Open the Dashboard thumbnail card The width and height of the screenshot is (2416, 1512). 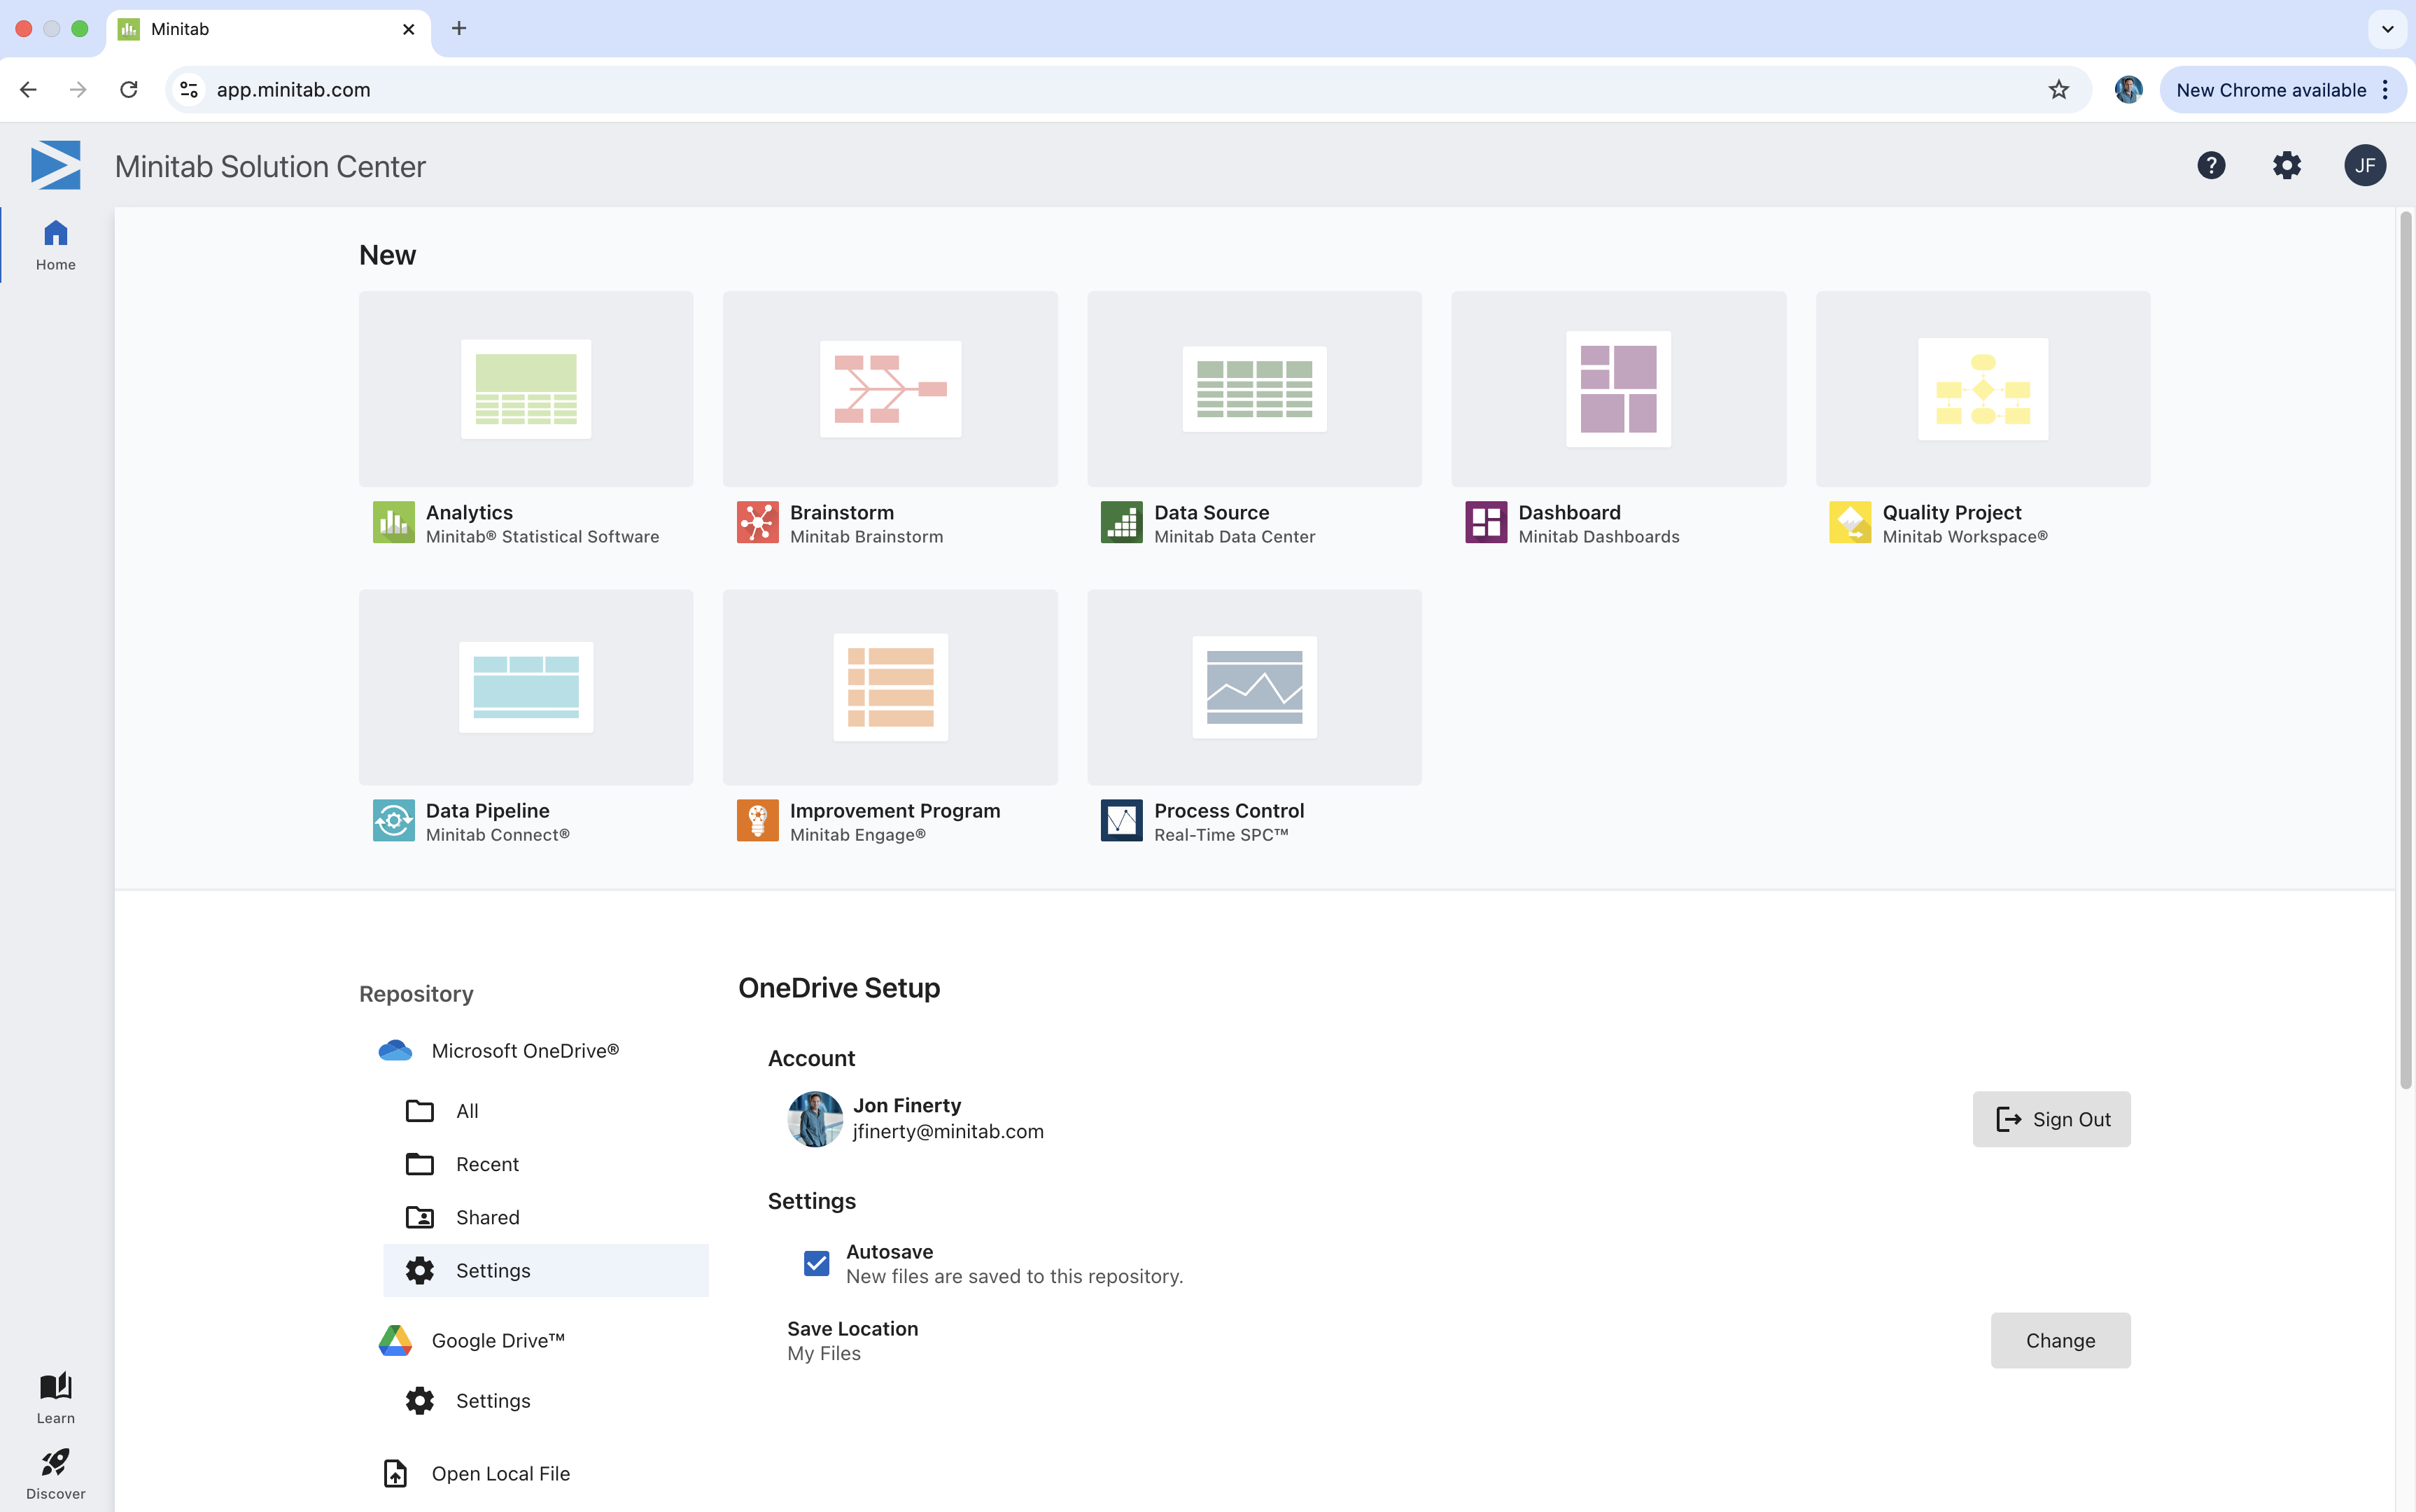click(1618, 389)
